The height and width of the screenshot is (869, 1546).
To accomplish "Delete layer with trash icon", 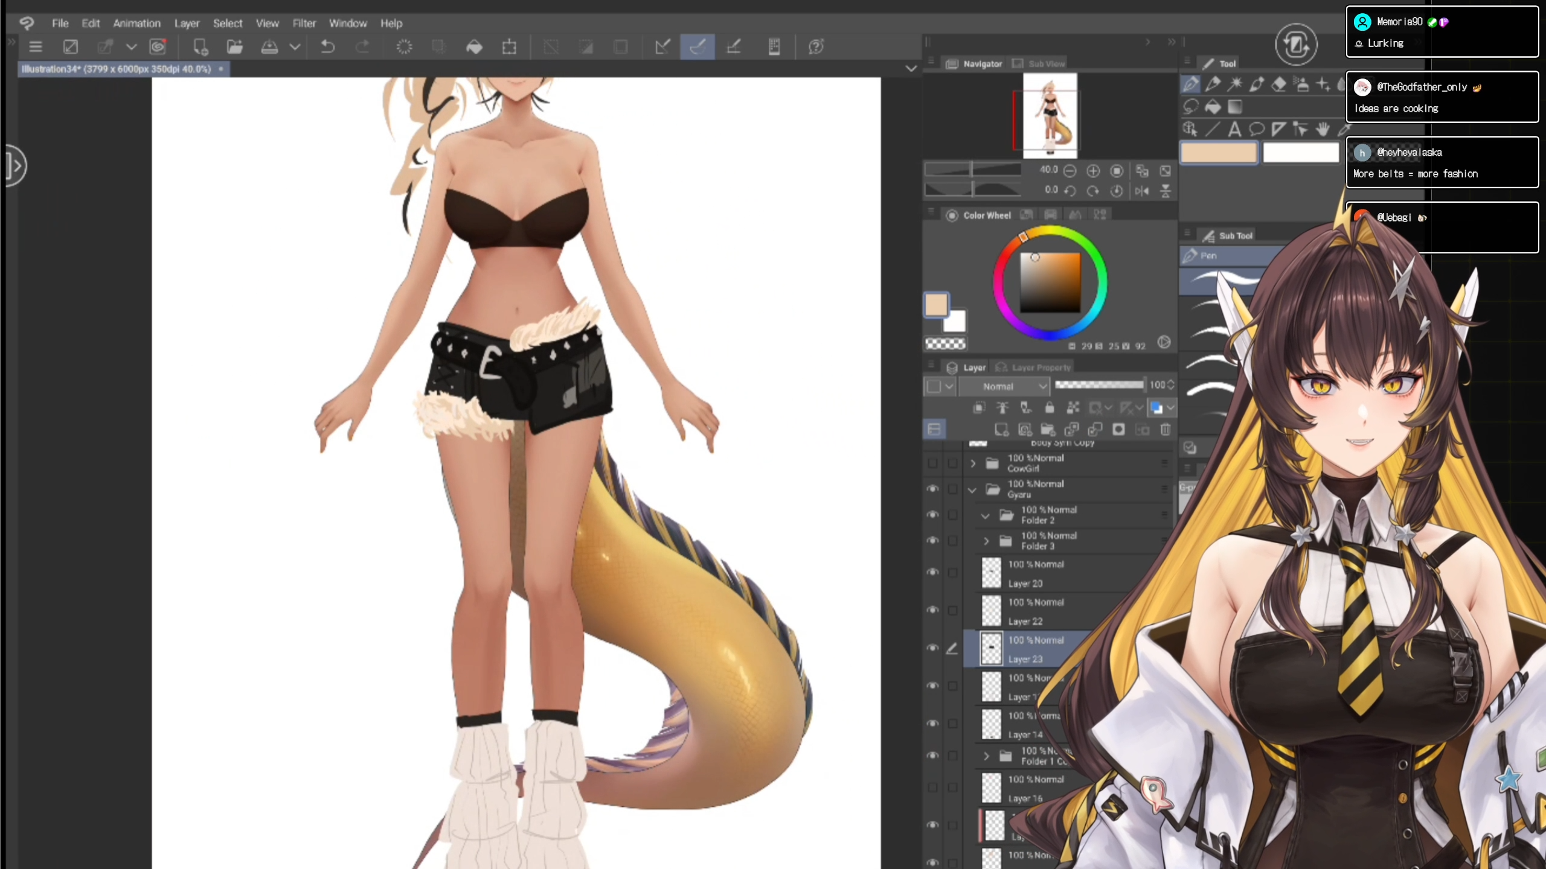I will (x=1166, y=429).
